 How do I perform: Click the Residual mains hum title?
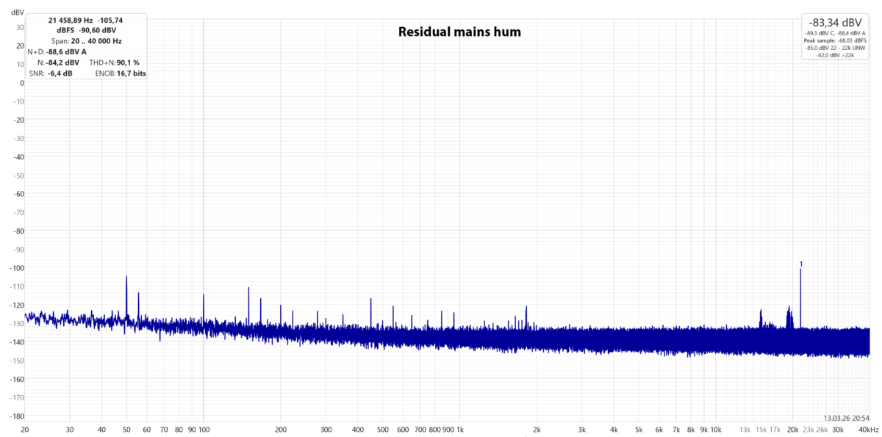(x=459, y=32)
